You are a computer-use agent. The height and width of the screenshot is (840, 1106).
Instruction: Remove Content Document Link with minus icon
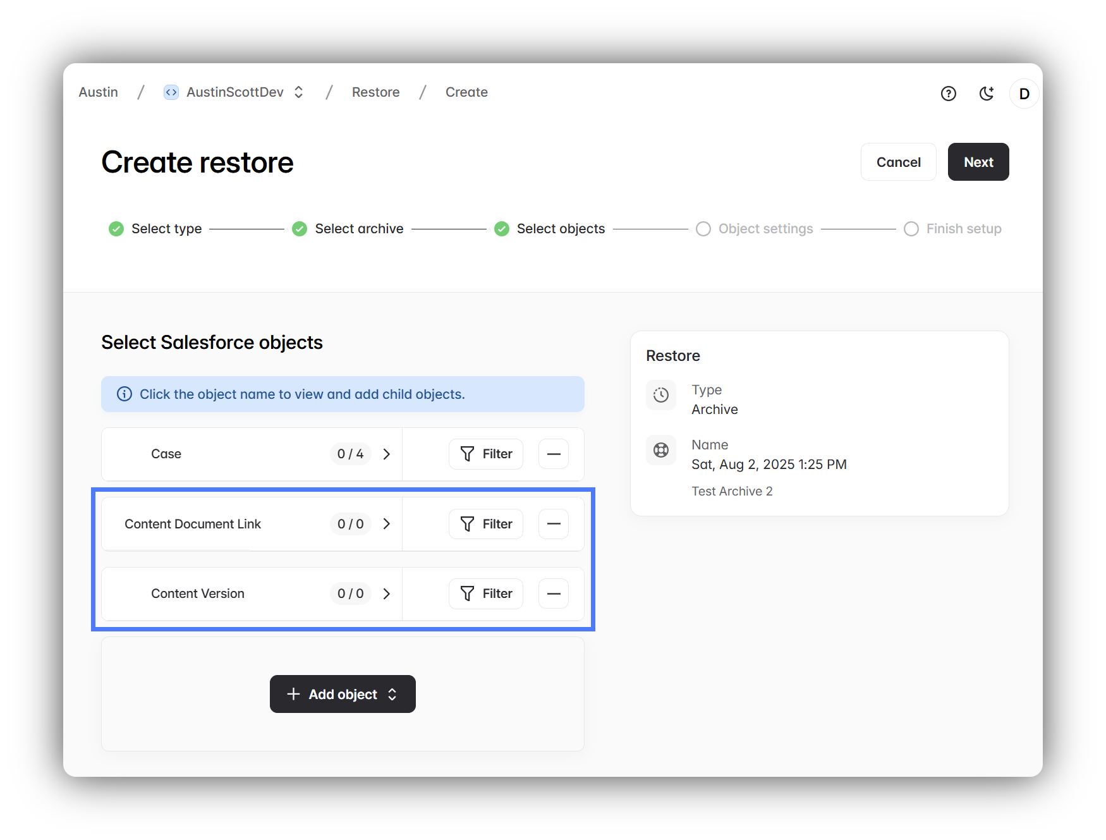[x=553, y=524]
